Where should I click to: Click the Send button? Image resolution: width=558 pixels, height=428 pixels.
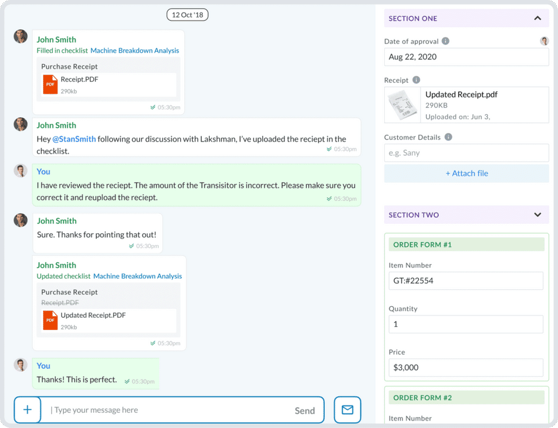305,411
